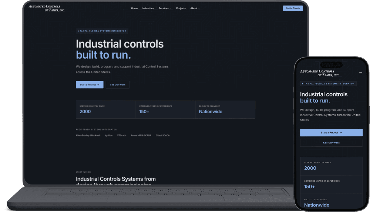This screenshot has width=370, height=212.
Task: Click VTScada in the integrator list
Action: (x=122, y=135)
